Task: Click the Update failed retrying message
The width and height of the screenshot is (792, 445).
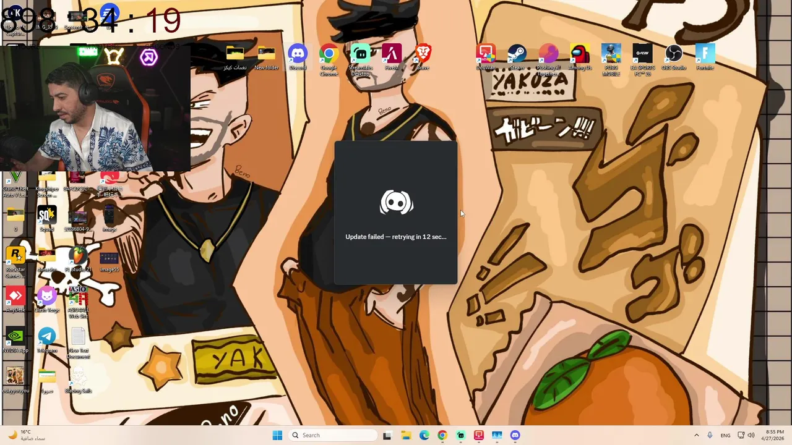Action: 396,237
